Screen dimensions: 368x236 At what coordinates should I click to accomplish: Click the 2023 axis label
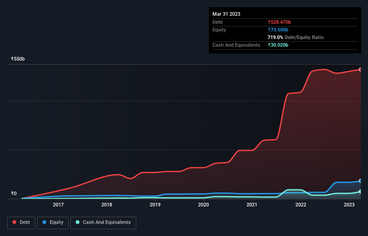[349, 205]
